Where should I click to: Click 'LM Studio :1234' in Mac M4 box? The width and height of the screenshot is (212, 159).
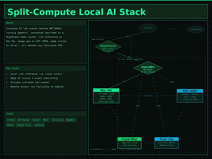point(106,94)
